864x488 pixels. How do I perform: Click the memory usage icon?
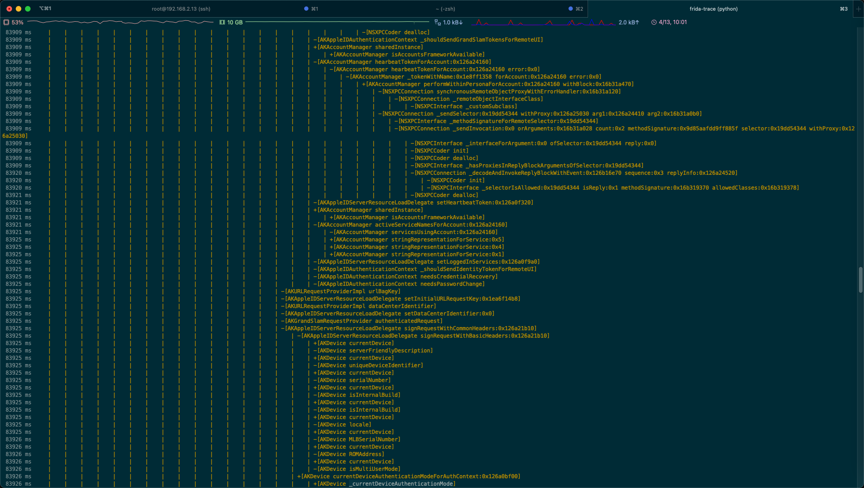click(x=222, y=22)
